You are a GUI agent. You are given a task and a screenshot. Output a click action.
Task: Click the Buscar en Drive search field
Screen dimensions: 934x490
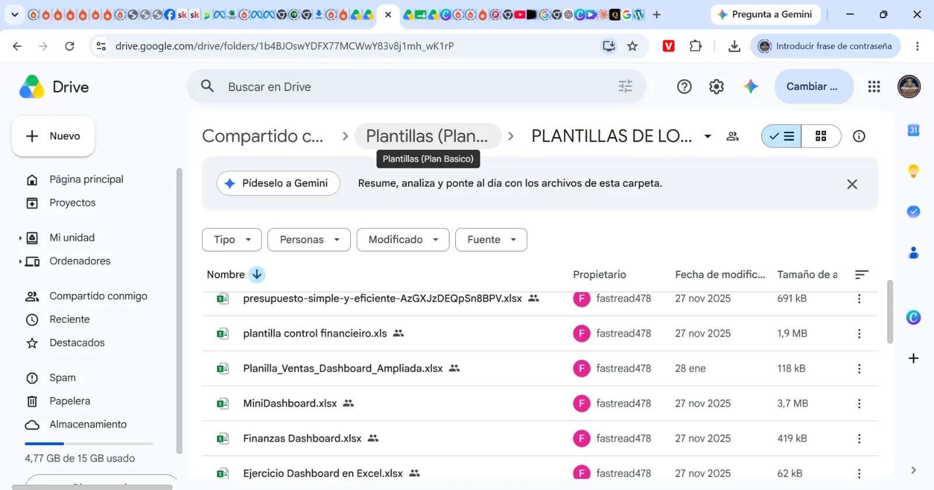(x=417, y=86)
